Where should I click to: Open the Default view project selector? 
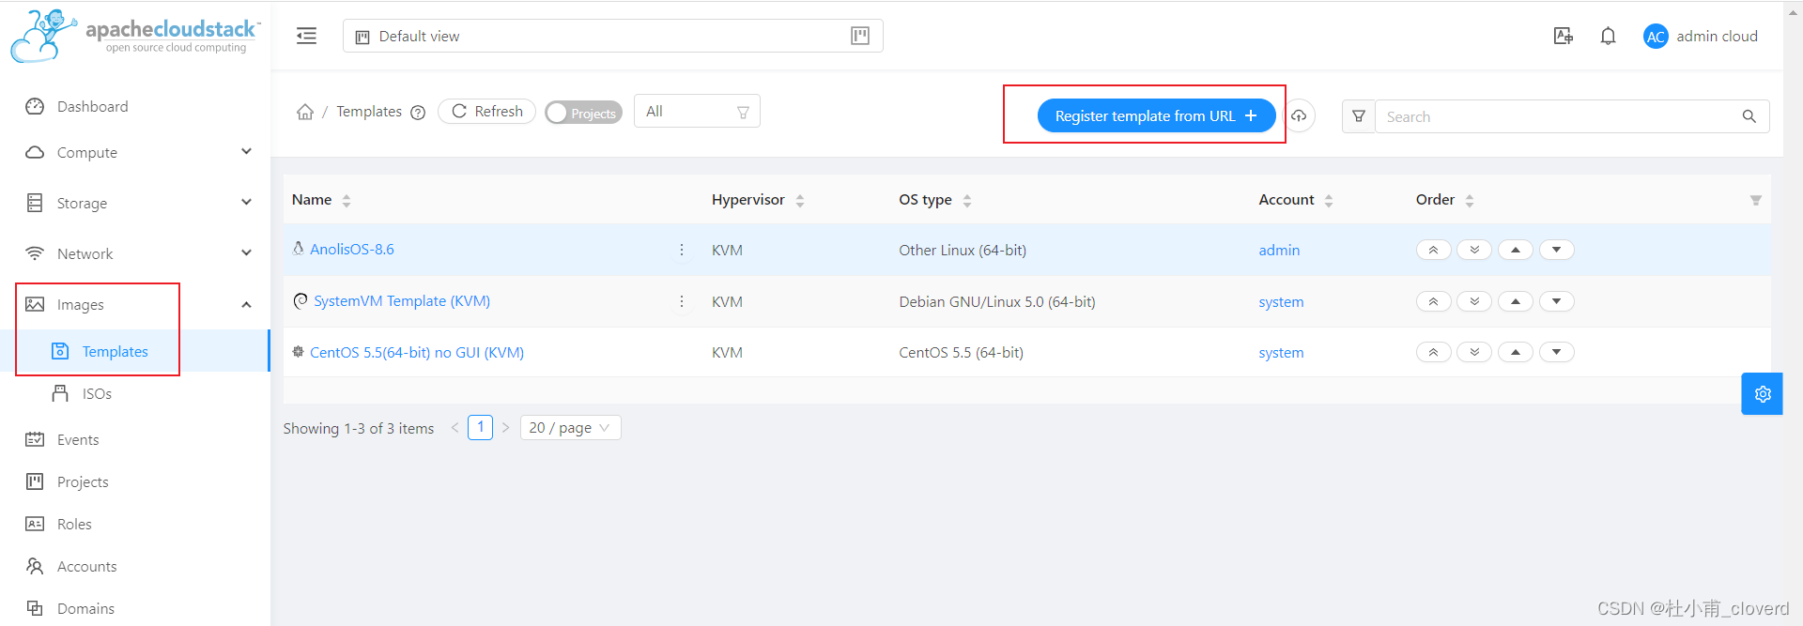click(x=612, y=36)
